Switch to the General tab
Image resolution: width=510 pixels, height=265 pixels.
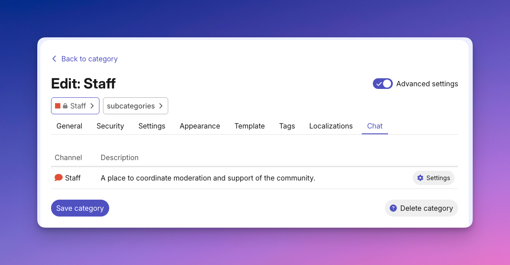point(69,126)
